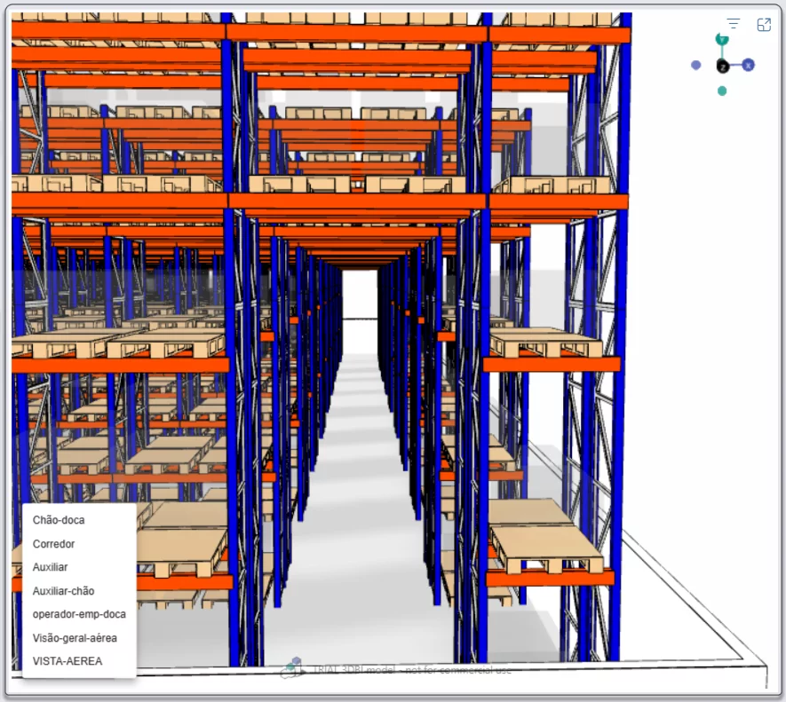Click the blue X axis gizmo handle
786x702 pixels.
pyautogui.click(x=749, y=65)
